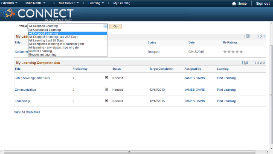Click the CONNECT Maryland Judiciary logo
The height and width of the screenshot is (154, 273).
click(37, 14)
